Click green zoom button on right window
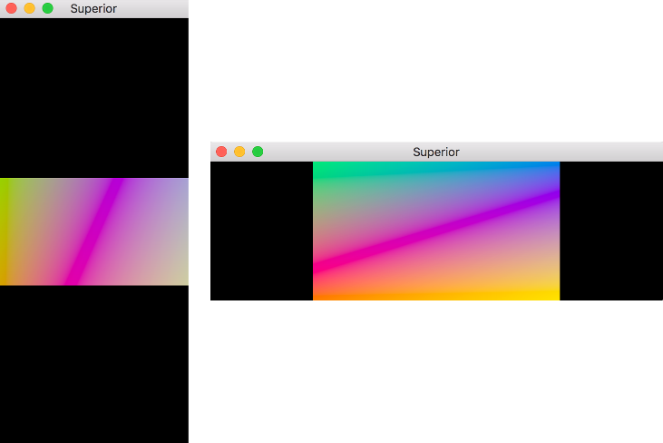Image resolution: width=663 pixels, height=443 pixels. click(258, 152)
